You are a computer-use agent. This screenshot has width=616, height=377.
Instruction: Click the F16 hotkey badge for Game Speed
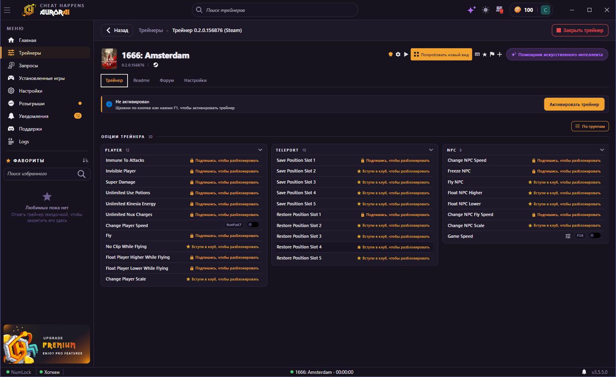coord(580,235)
